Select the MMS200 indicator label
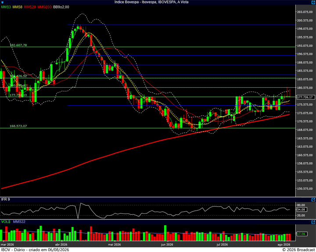 click(44, 7)
